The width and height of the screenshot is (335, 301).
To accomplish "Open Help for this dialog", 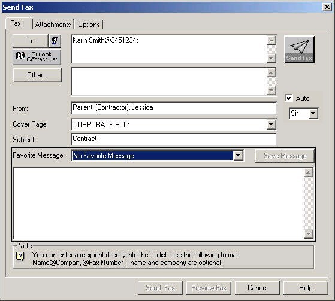I will click(306, 288).
